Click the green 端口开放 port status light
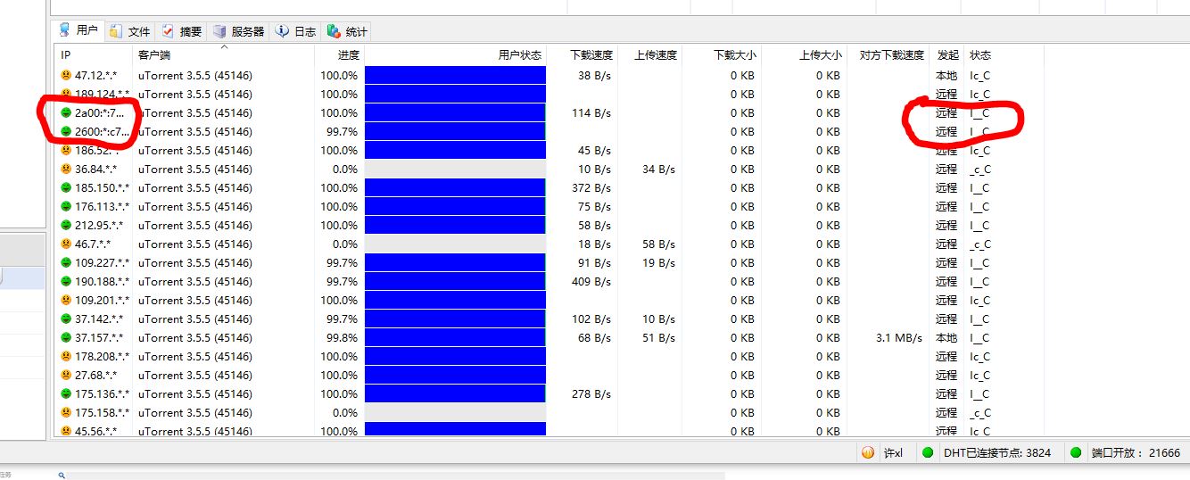This screenshot has height=480, width=1190. (x=1076, y=452)
